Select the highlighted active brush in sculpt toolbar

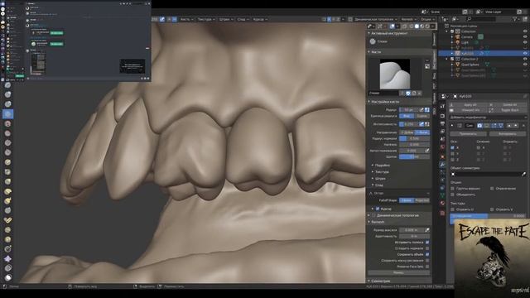coord(7,114)
